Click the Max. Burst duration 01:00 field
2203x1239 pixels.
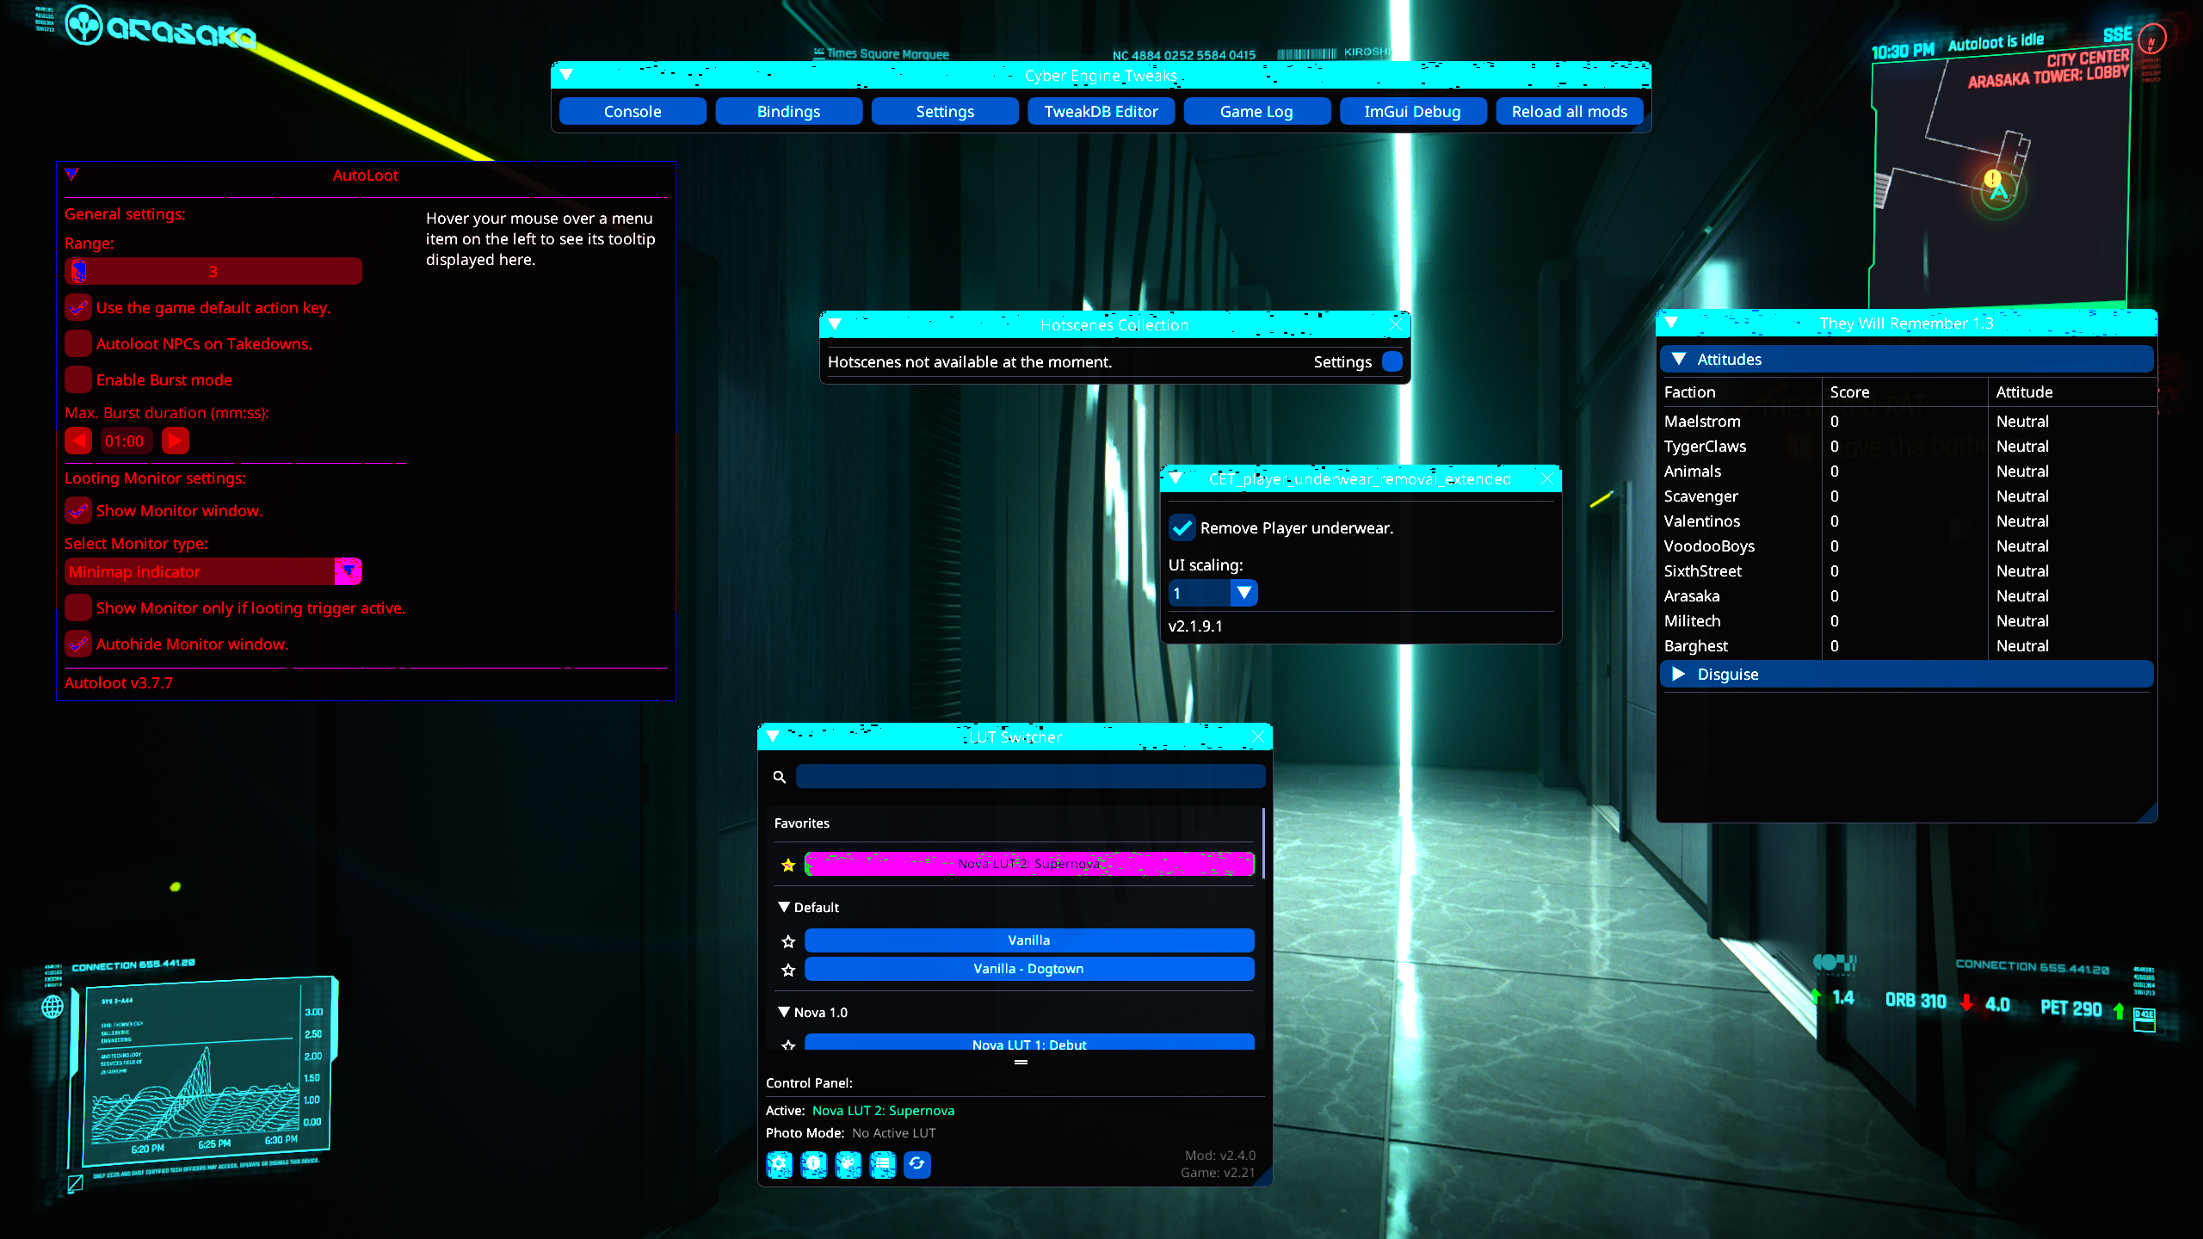click(127, 441)
